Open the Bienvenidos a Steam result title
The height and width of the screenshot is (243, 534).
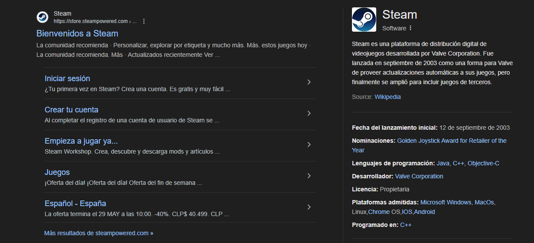(77, 33)
